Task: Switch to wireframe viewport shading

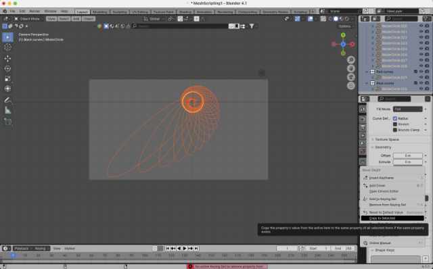Action: [x=331, y=19]
